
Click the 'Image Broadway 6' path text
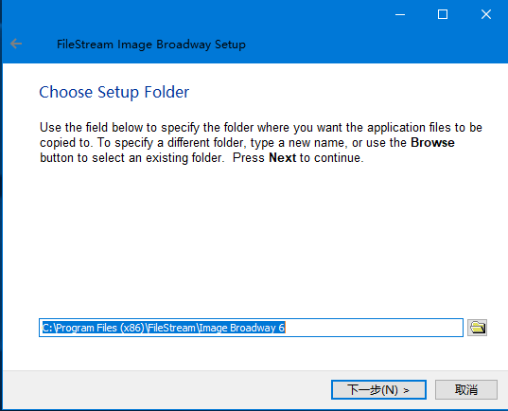coord(241,328)
